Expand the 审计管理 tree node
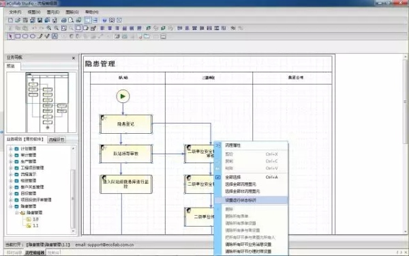The image size is (409, 256). click(x=11, y=155)
